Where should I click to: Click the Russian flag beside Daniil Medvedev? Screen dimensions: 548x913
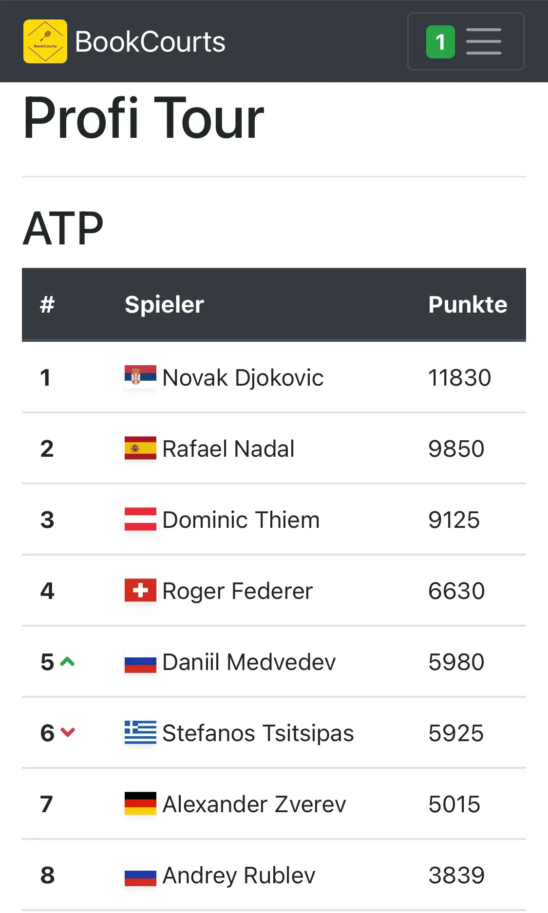(x=140, y=661)
